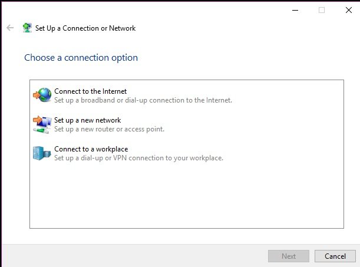This screenshot has height=267, width=360.
Task: Click the new router or access point description
Action: [109, 129]
